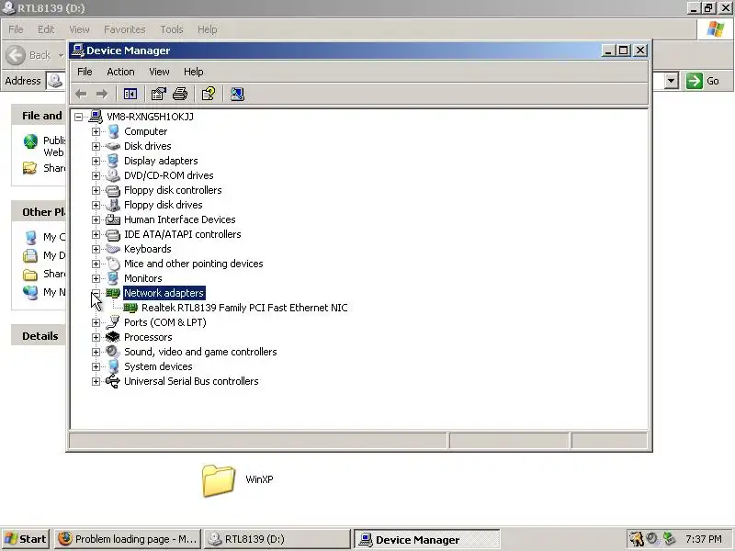Screen dimensions: 735x551
Task: Click green Go arrow in Explorer address bar
Action: [x=695, y=81]
